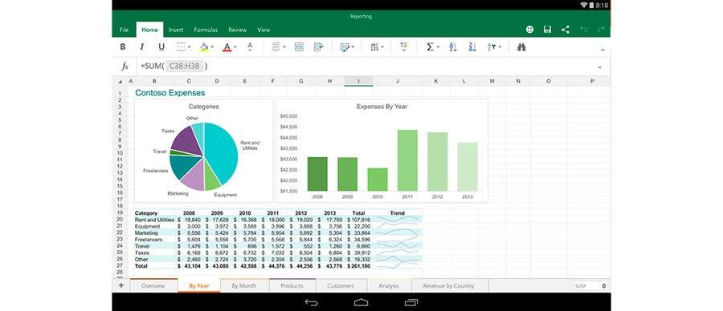The width and height of the screenshot is (723, 311).
Task: Click the cell styles icon
Action: 345,47
